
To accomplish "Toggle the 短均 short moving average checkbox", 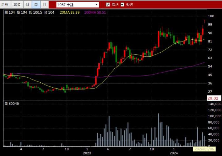I will [122, 5].
